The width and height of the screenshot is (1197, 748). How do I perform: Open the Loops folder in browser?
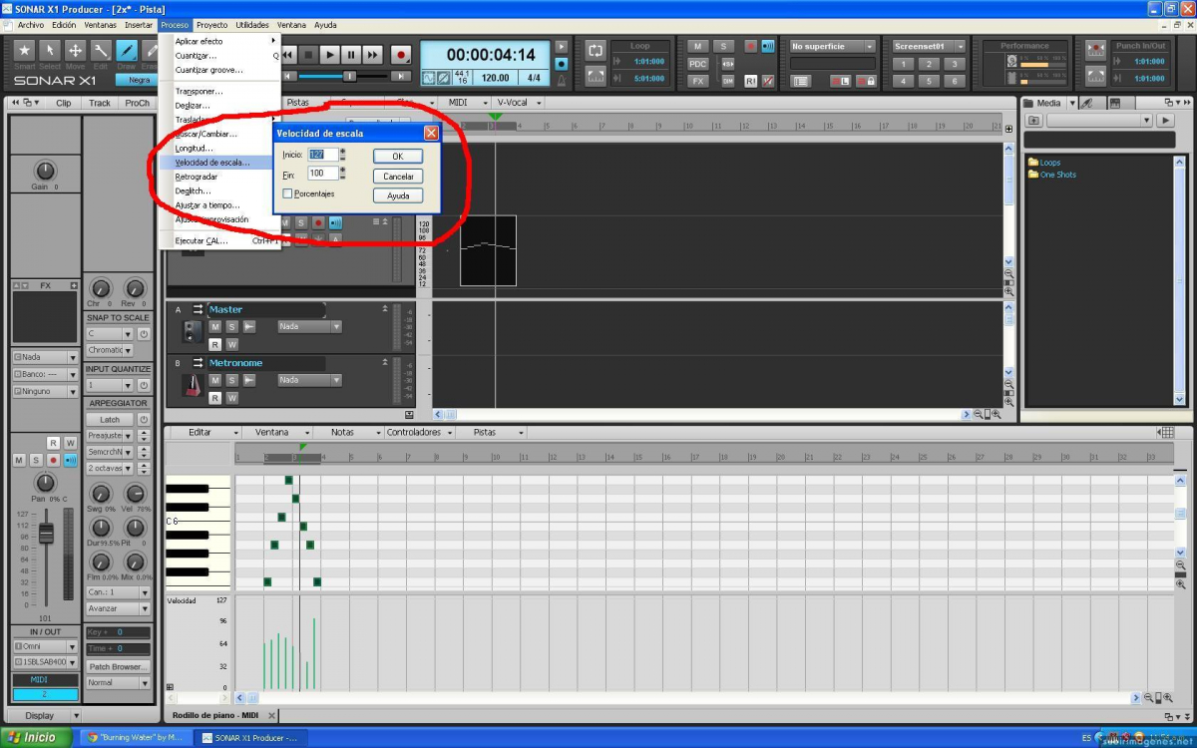[x=1045, y=163]
